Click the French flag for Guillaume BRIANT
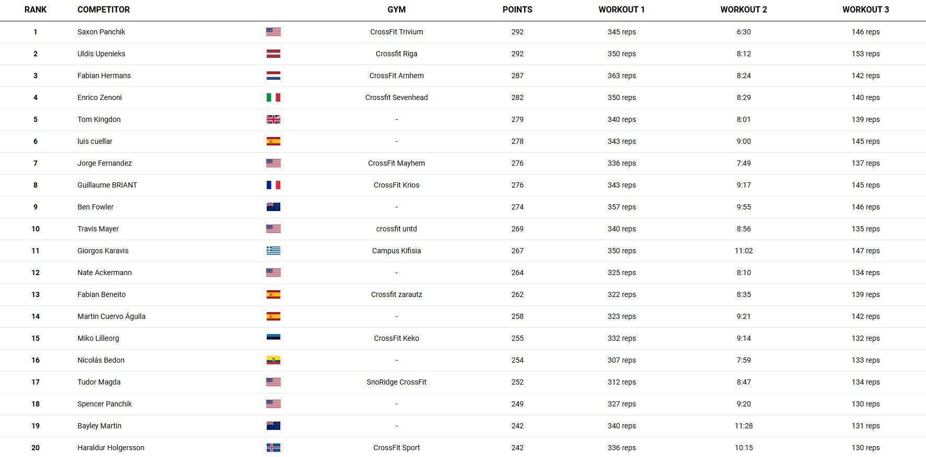This screenshot has height=457, width=926. pos(273,185)
